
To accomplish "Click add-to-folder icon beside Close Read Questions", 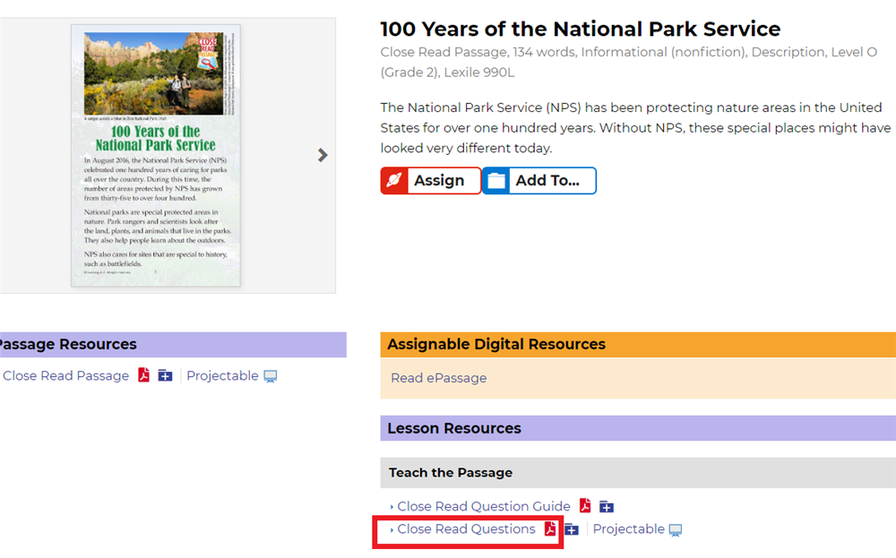I will [x=572, y=529].
